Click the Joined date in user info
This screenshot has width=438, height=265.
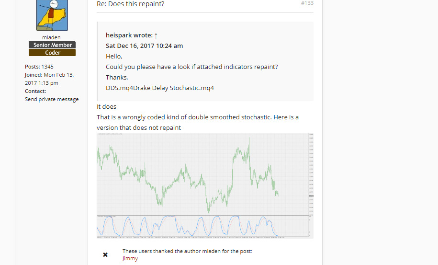click(x=49, y=79)
